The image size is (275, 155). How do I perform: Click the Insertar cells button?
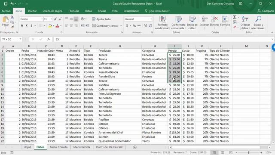click(x=205, y=22)
